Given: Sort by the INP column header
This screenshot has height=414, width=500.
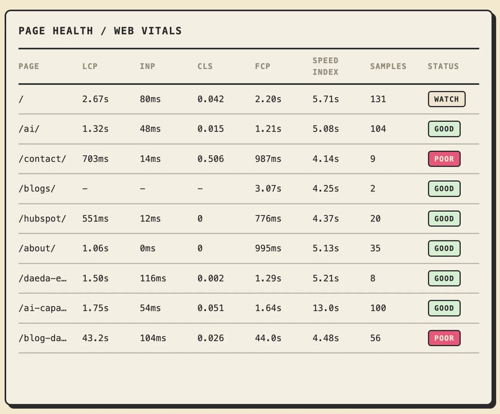Looking at the screenshot, I should tap(147, 66).
